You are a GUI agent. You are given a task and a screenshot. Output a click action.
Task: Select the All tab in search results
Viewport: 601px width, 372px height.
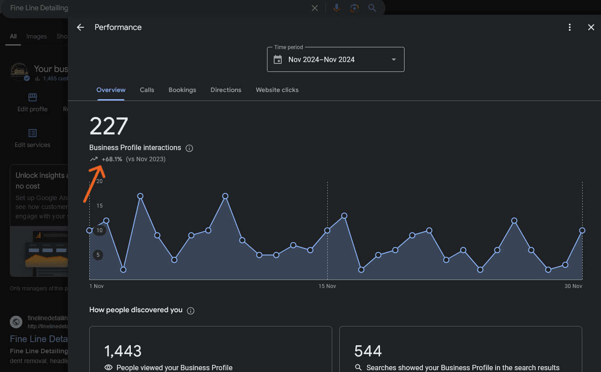(x=13, y=36)
